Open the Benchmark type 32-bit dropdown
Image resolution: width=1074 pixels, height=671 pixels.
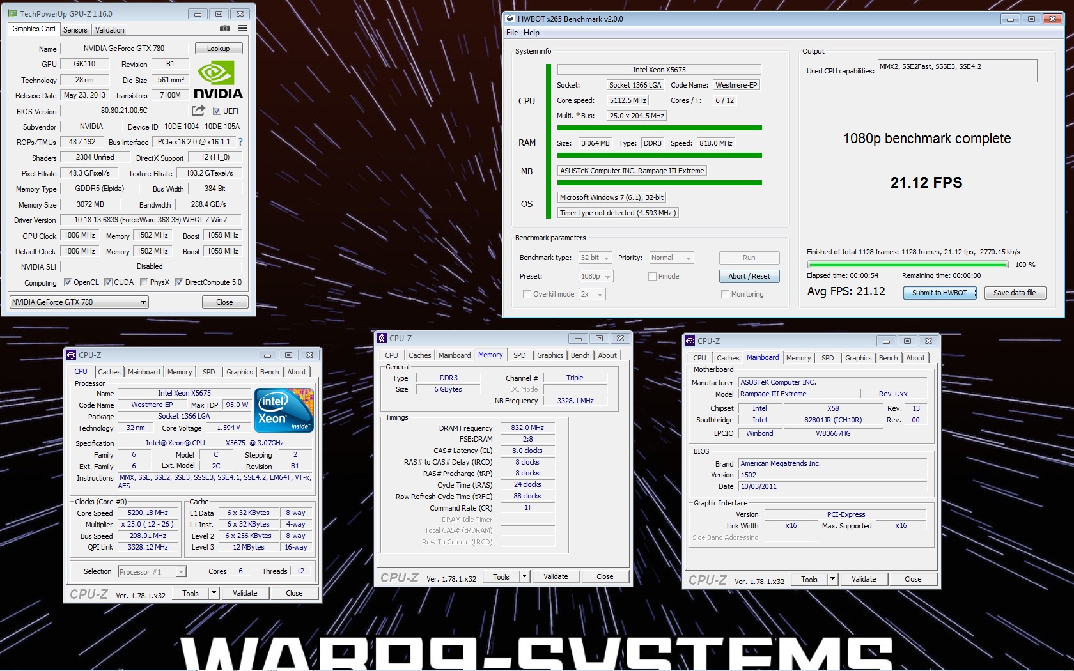(x=595, y=258)
